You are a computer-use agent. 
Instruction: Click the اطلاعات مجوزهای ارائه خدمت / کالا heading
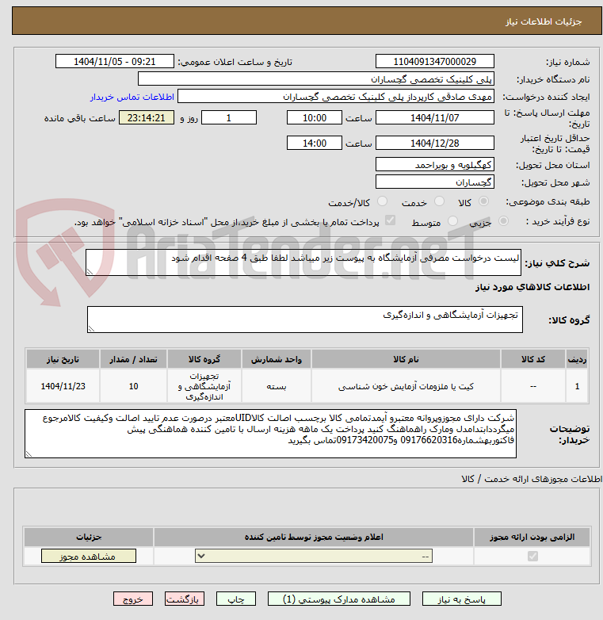click(532, 479)
